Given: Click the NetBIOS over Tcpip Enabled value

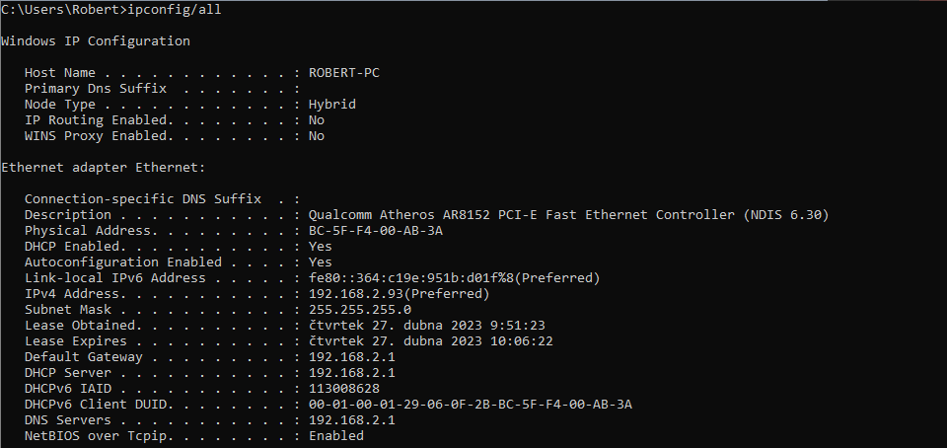Looking at the screenshot, I should [335, 436].
